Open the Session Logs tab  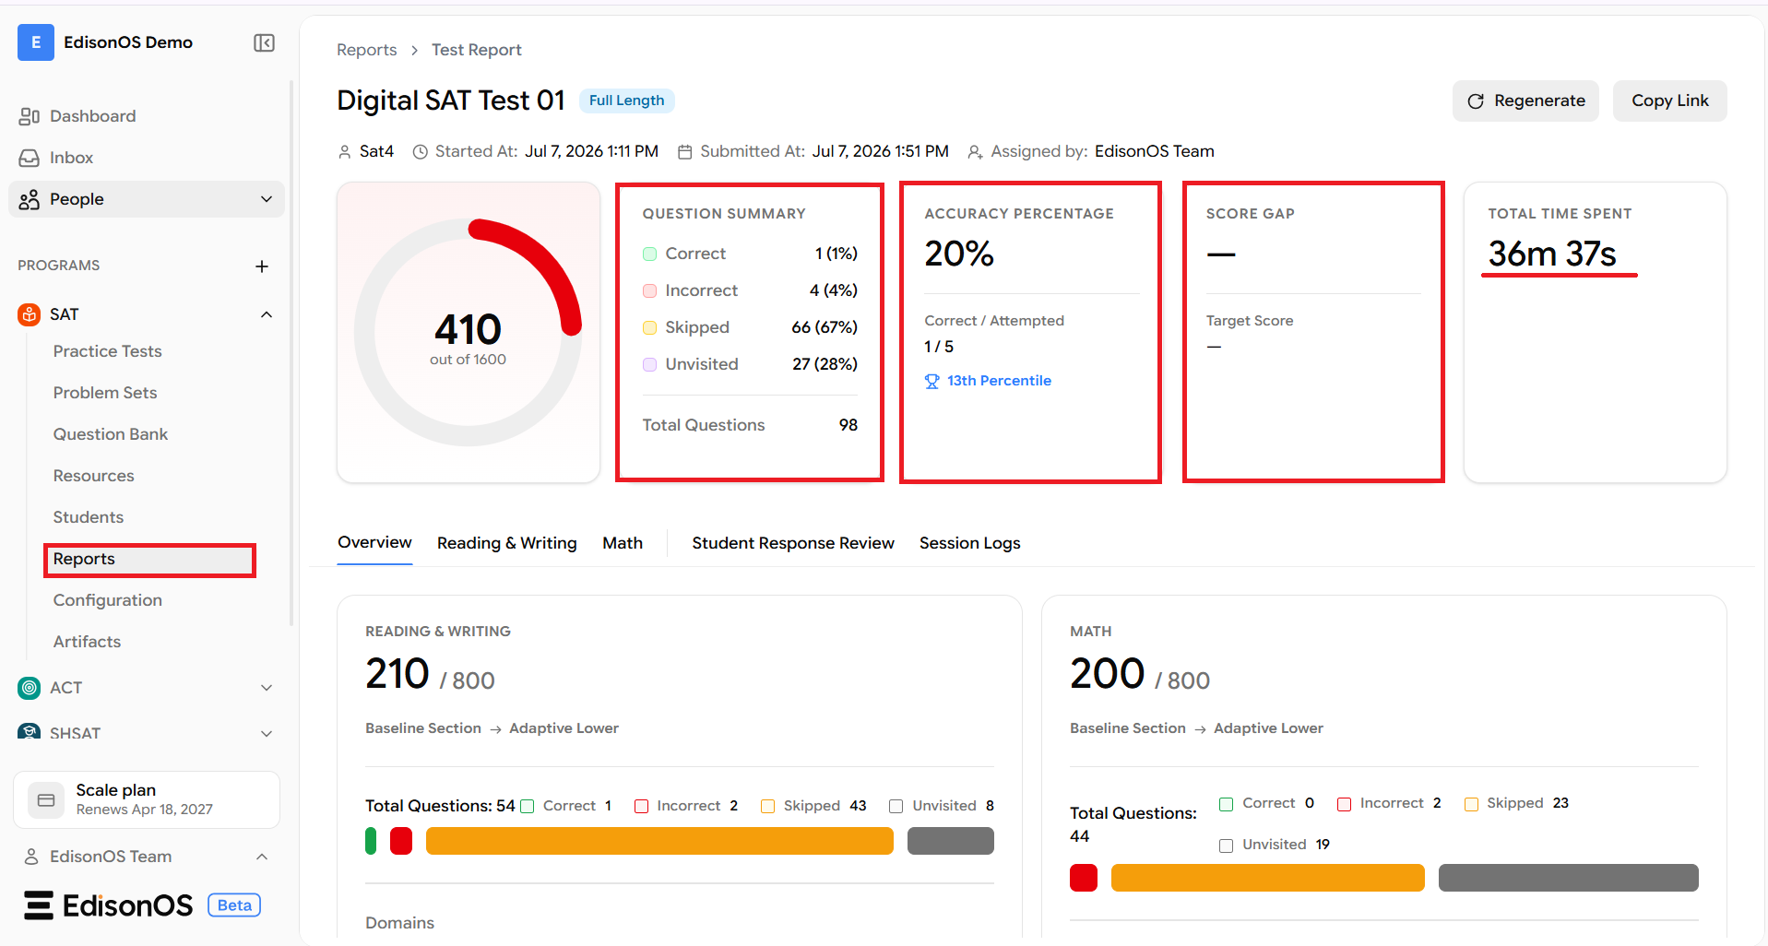click(x=969, y=543)
